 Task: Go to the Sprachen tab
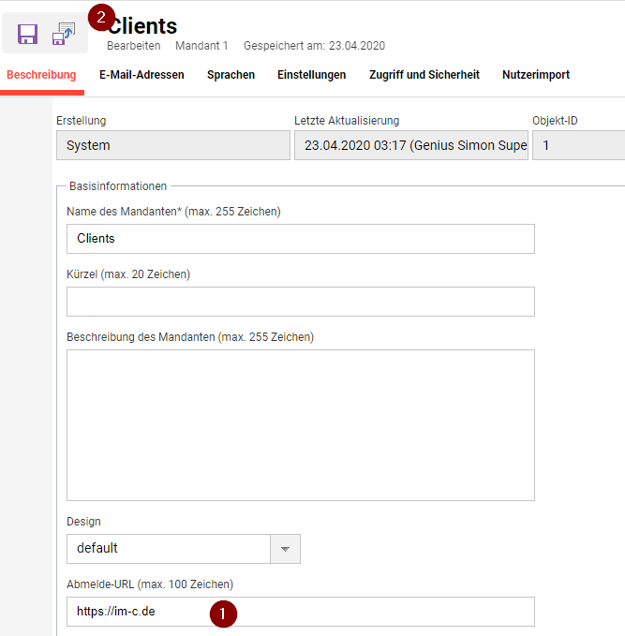pos(231,75)
